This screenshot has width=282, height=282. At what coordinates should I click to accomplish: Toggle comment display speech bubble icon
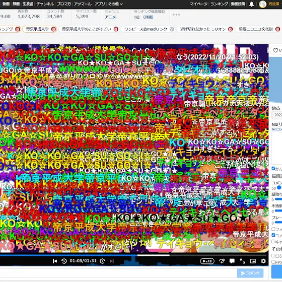click(232, 261)
